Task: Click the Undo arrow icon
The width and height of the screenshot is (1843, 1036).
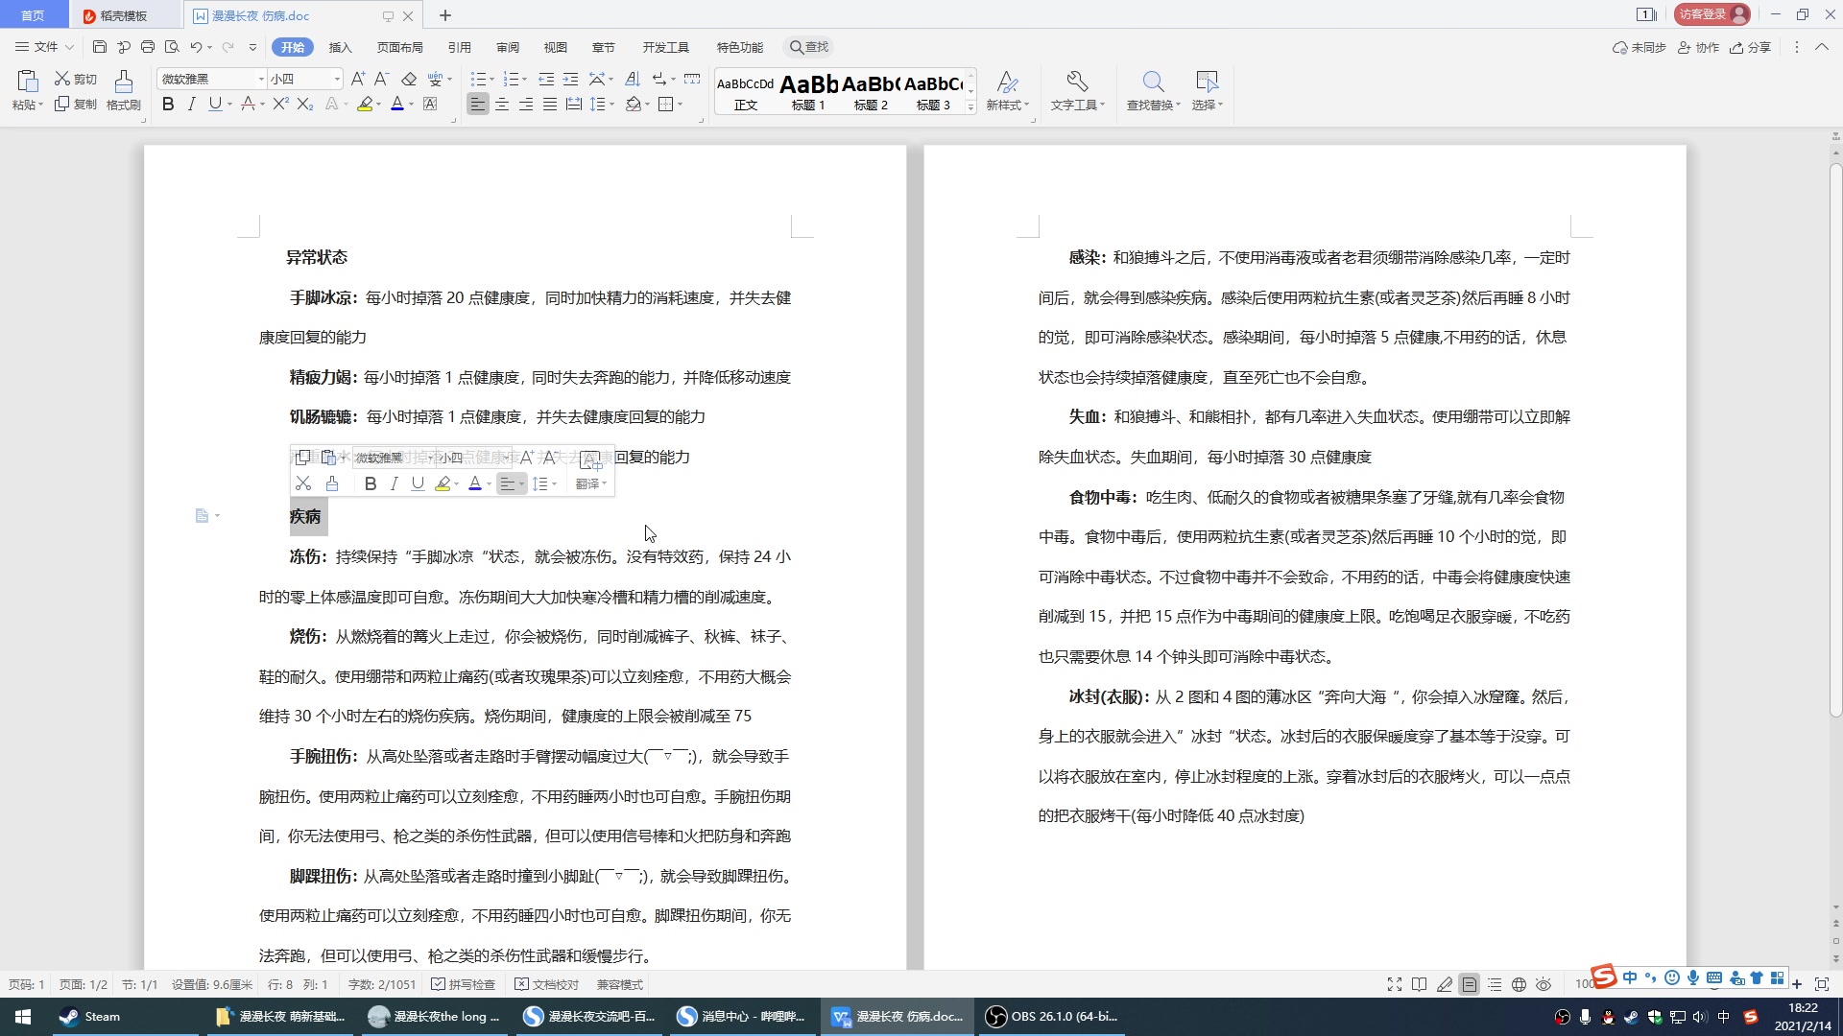Action: coord(196,47)
